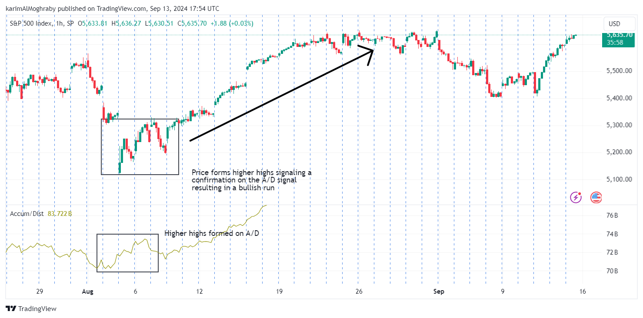Click the 29 date on time axis
The height and width of the screenshot is (318, 643).
[x=39, y=291]
